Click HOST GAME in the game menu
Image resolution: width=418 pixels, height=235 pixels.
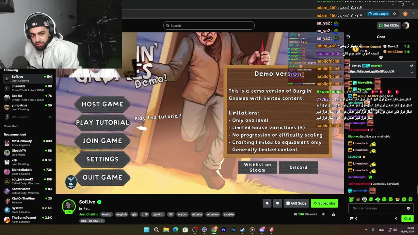[102, 104]
